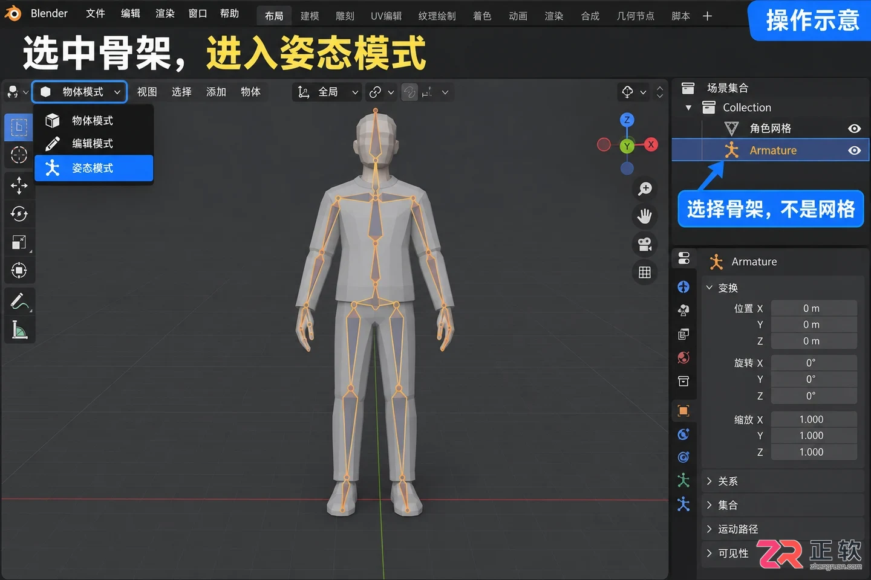Image resolution: width=871 pixels, height=580 pixels.
Task: Switch to orthographic grid view icon
Action: point(645,272)
